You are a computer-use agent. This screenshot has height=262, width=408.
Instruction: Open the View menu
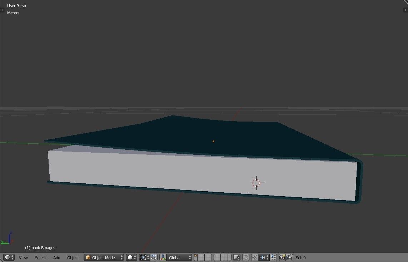coord(23,258)
